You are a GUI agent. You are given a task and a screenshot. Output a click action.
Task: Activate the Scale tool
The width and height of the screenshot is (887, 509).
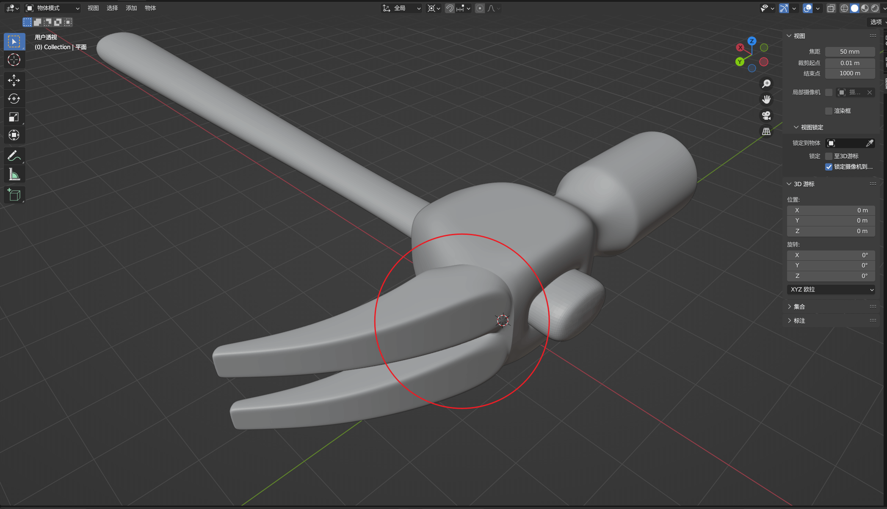[x=14, y=117]
